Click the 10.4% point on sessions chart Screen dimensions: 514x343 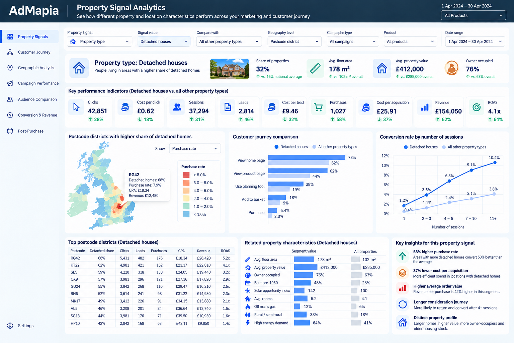[495, 162]
